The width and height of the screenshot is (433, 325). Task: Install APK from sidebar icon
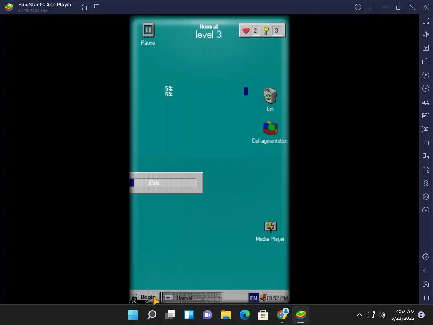426,116
